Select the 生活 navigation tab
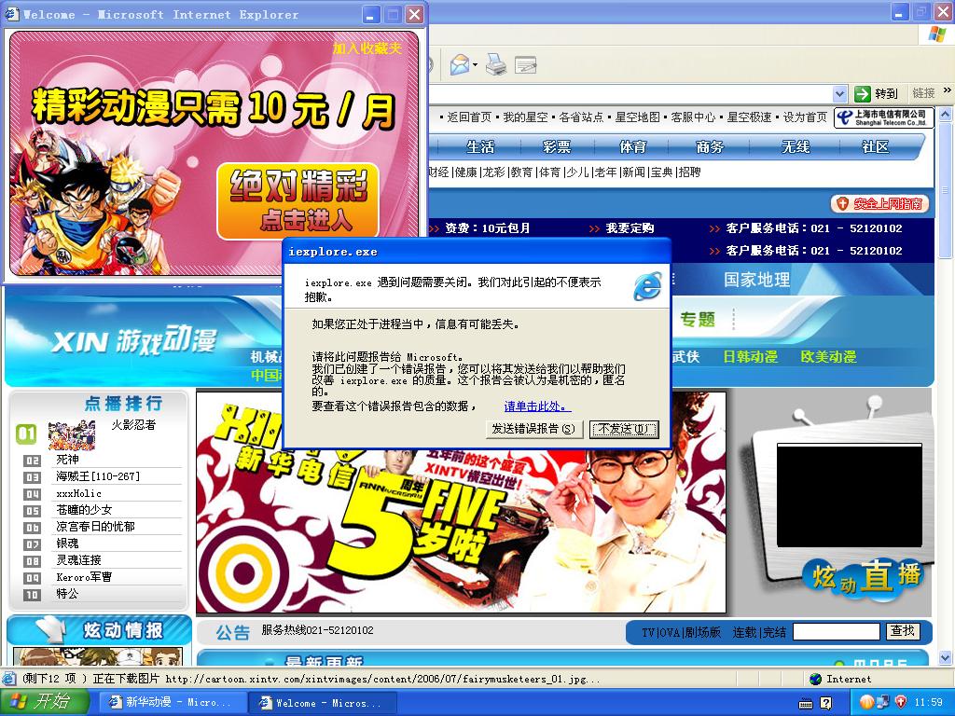The image size is (955, 716). [x=480, y=146]
